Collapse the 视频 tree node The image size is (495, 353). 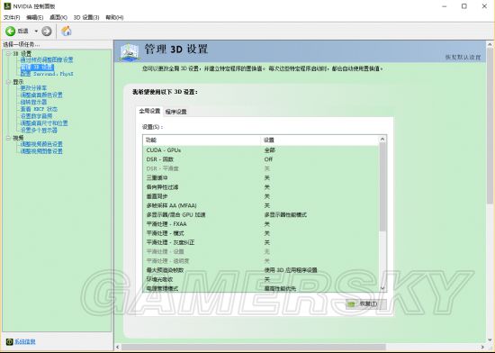click(8, 138)
